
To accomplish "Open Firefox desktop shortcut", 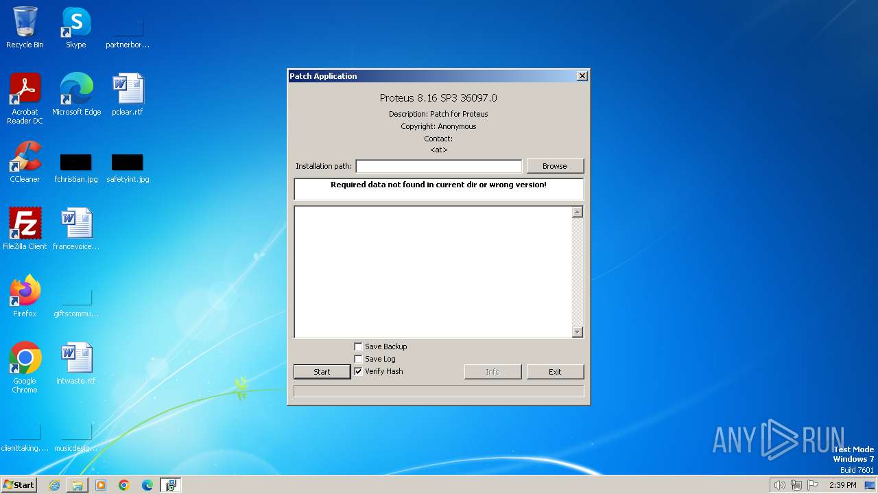I will pyautogui.click(x=25, y=296).
